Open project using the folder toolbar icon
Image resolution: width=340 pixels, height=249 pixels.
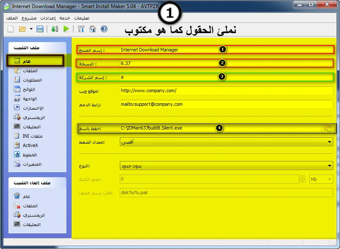click(23, 29)
